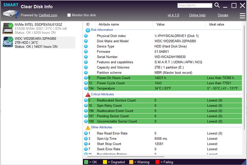Click the v4.4.1.0 version link
The height and width of the screenshot is (165, 247).
coord(173,15)
